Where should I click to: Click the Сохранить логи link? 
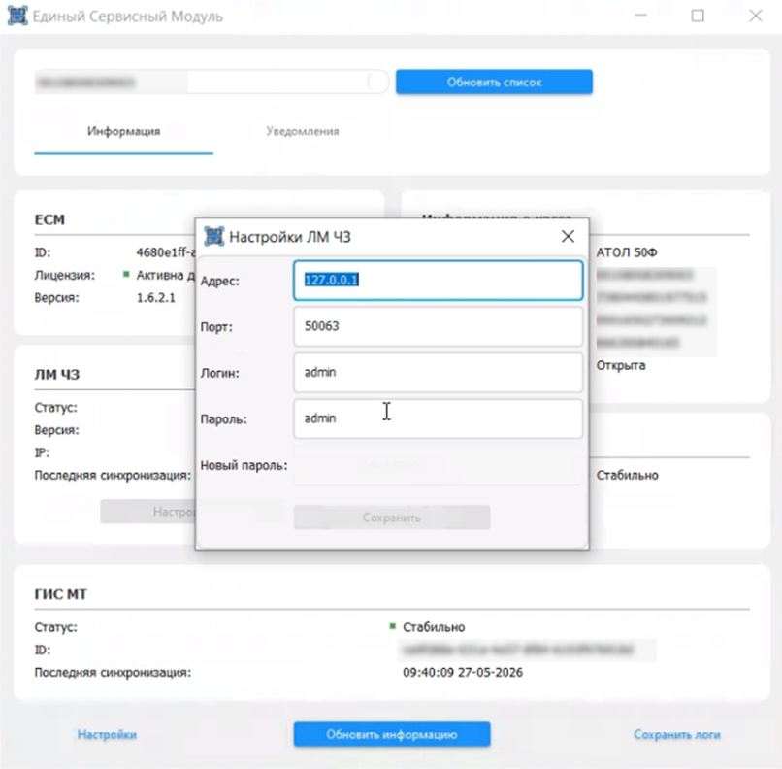click(x=677, y=734)
